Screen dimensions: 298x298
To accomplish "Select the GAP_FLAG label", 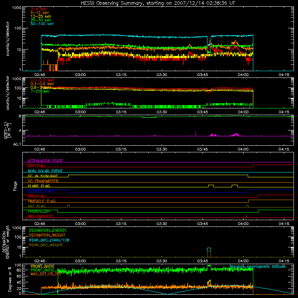I will click(x=37, y=166).
